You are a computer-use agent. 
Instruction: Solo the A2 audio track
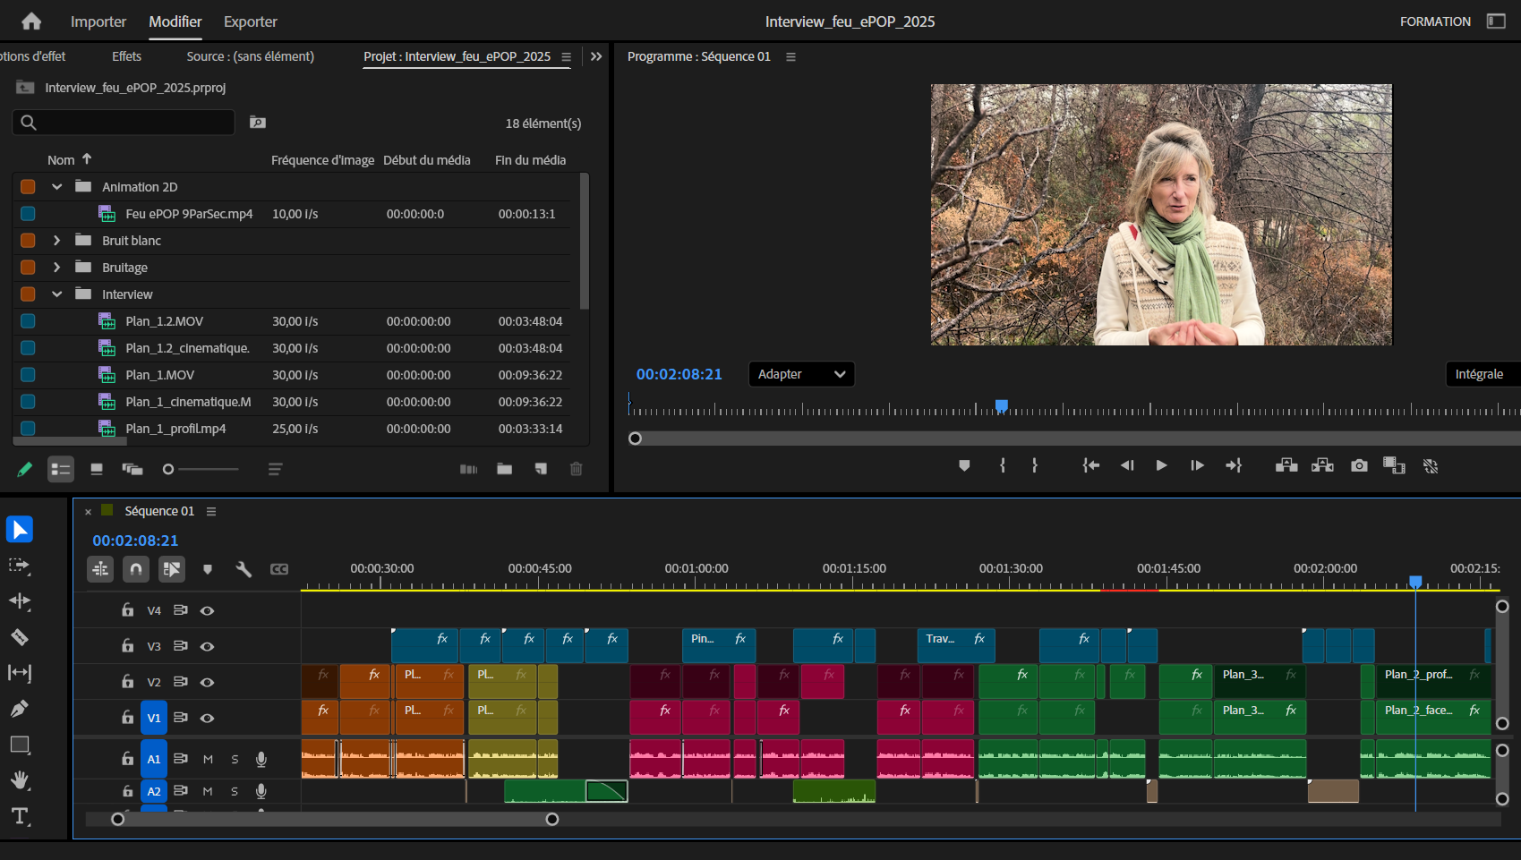point(234,791)
